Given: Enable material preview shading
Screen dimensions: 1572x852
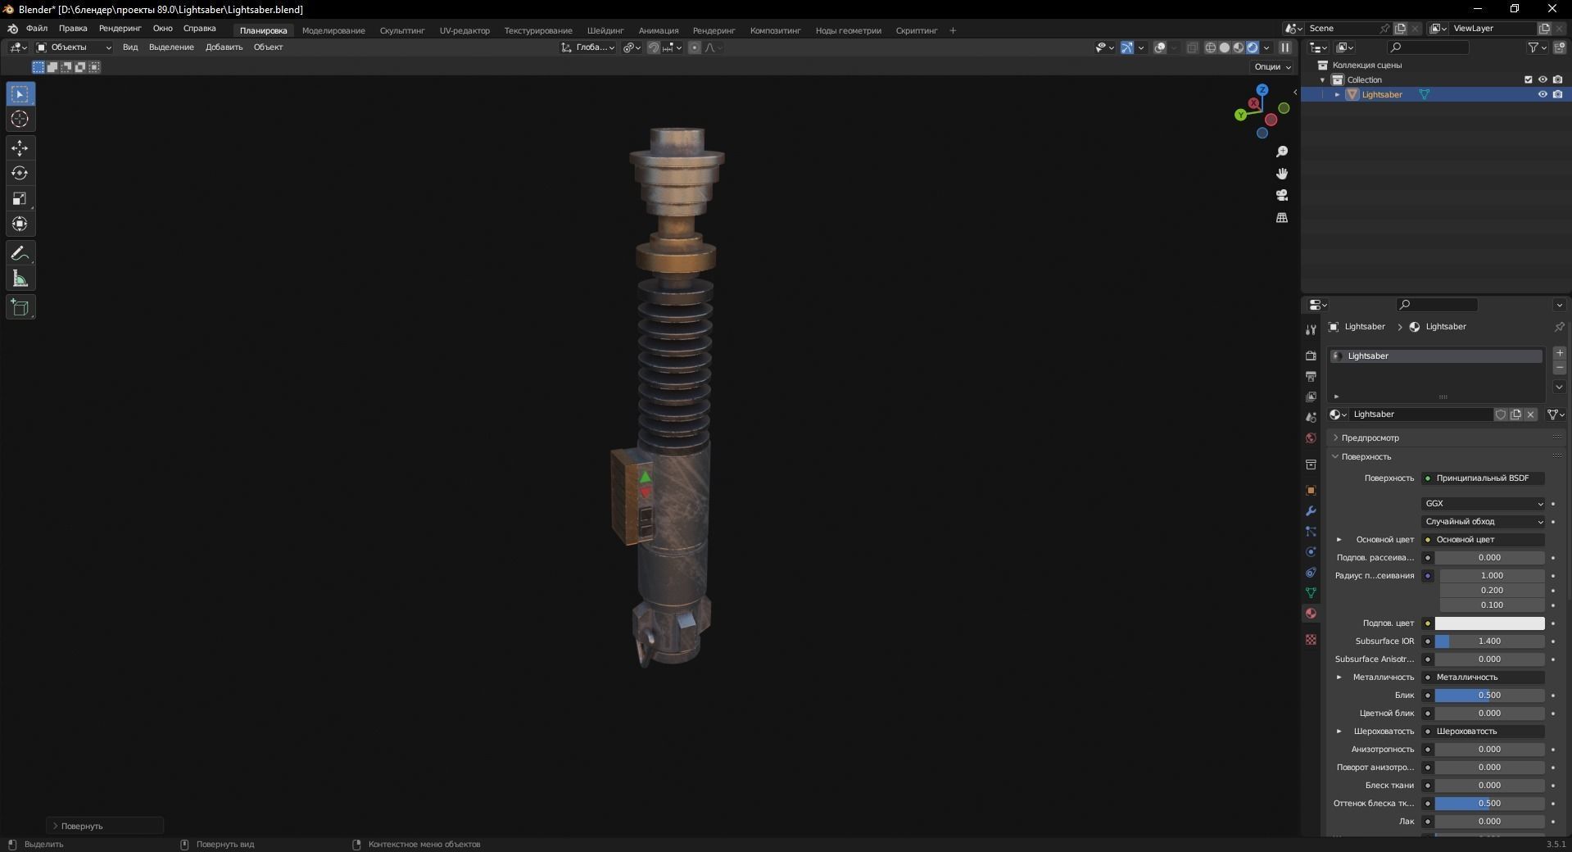Looking at the screenshot, I should pyautogui.click(x=1239, y=48).
